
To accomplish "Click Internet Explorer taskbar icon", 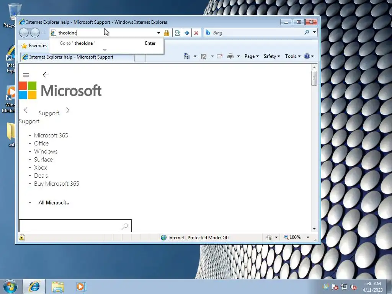I will [34, 286].
